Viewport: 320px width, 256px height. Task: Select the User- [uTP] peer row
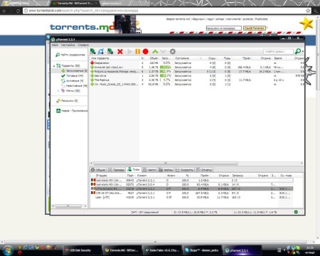point(192,197)
